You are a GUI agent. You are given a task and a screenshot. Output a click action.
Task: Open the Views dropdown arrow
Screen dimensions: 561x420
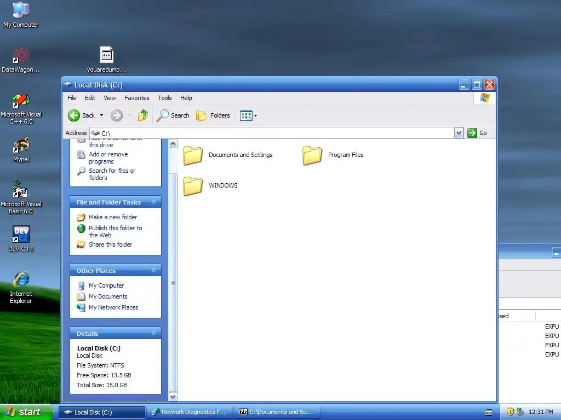tap(255, 116)
